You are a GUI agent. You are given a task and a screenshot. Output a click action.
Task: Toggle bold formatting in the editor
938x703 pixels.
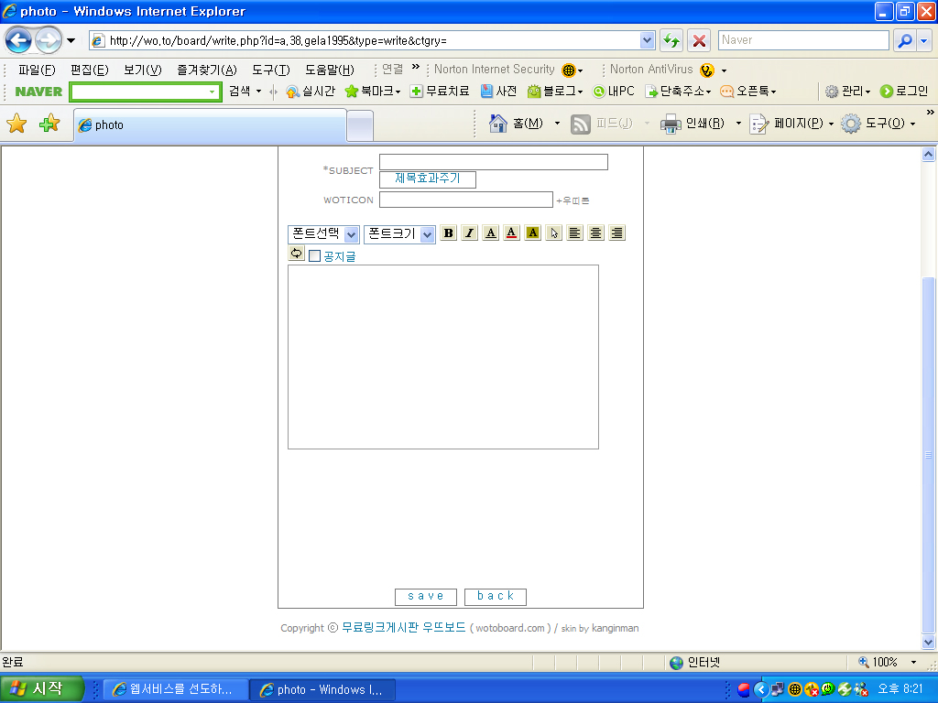tap(448, 233)
